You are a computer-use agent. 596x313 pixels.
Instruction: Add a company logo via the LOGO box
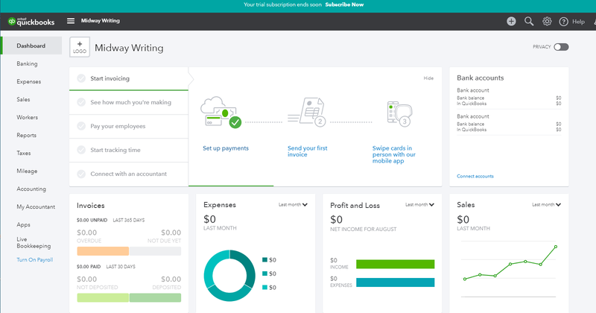(80, 47)
